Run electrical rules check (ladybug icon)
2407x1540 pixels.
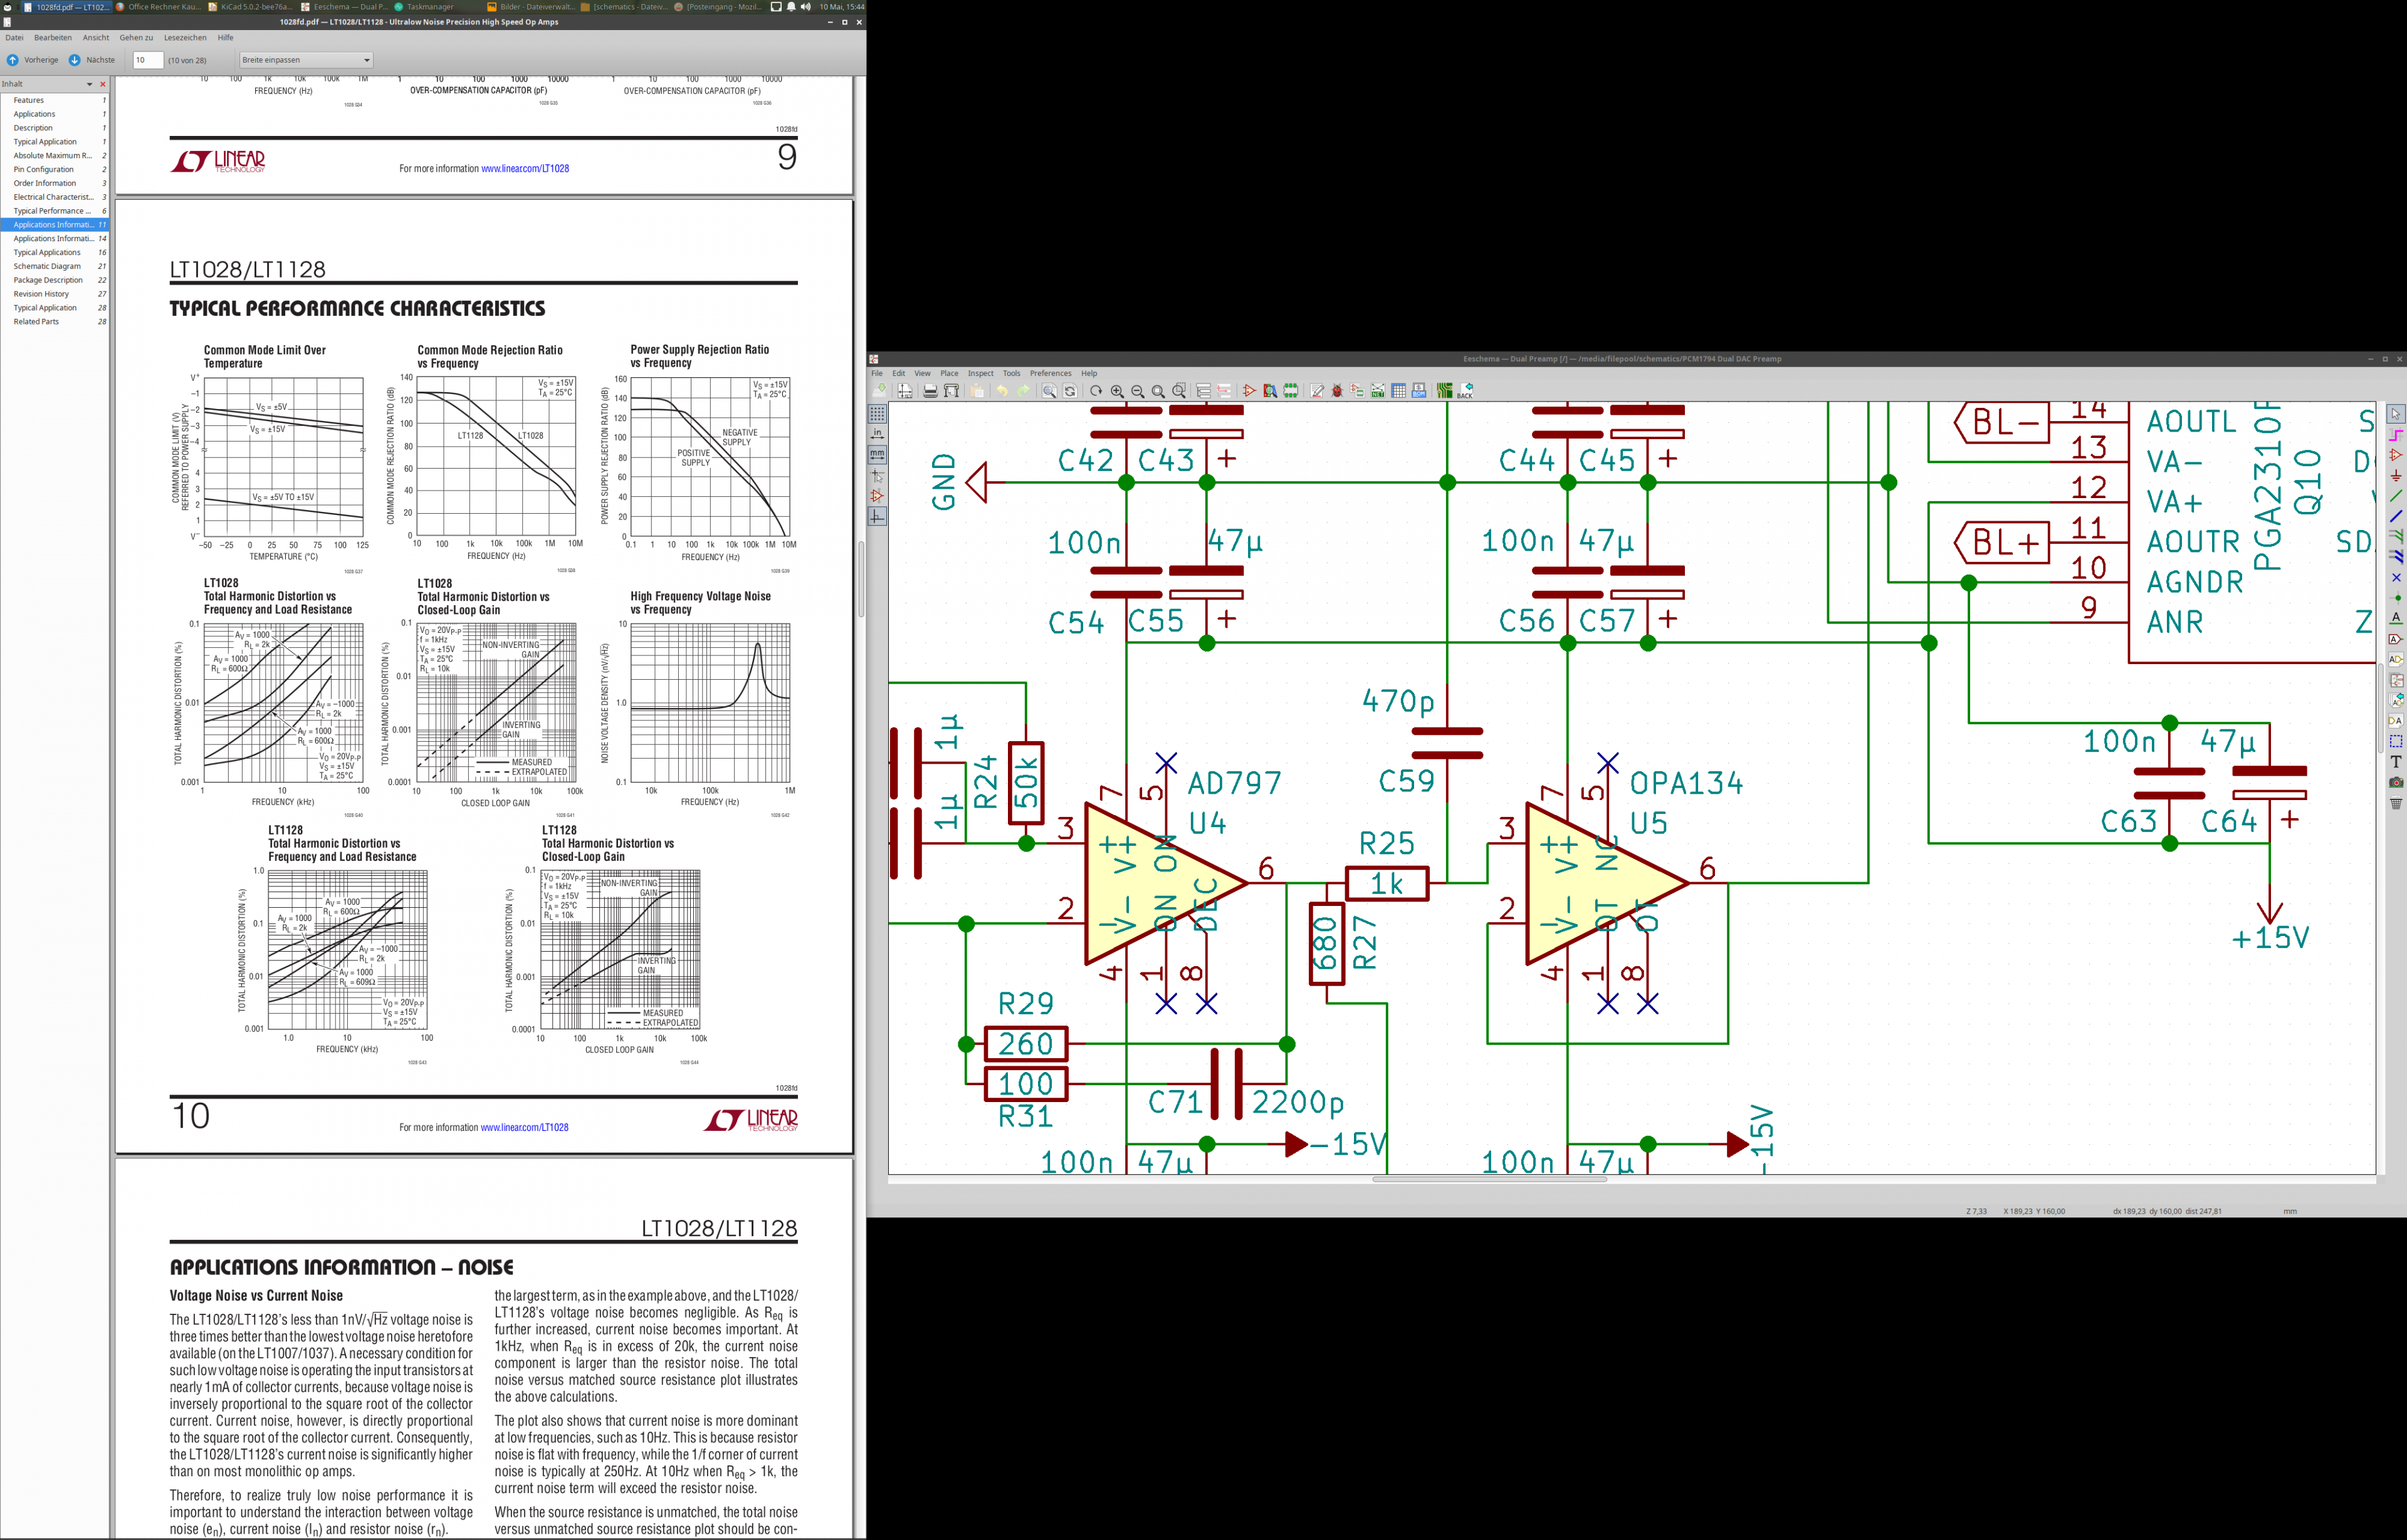point(1336,391)
